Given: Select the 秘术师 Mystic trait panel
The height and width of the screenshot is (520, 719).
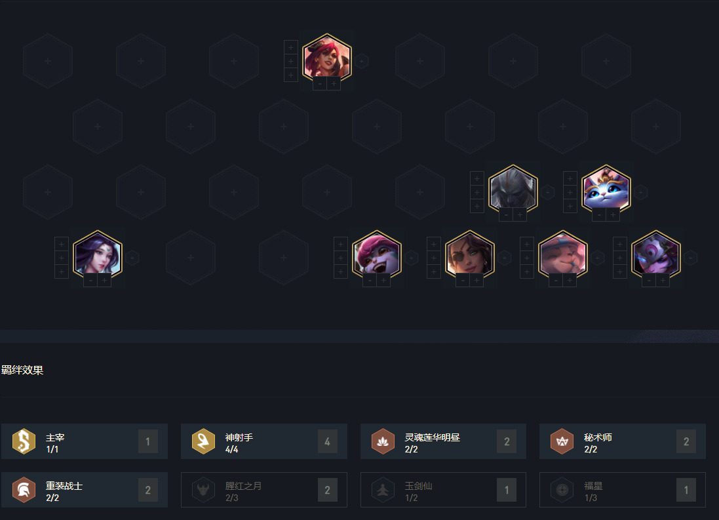Looking at the screenshot, I should (x=623, y=441).
